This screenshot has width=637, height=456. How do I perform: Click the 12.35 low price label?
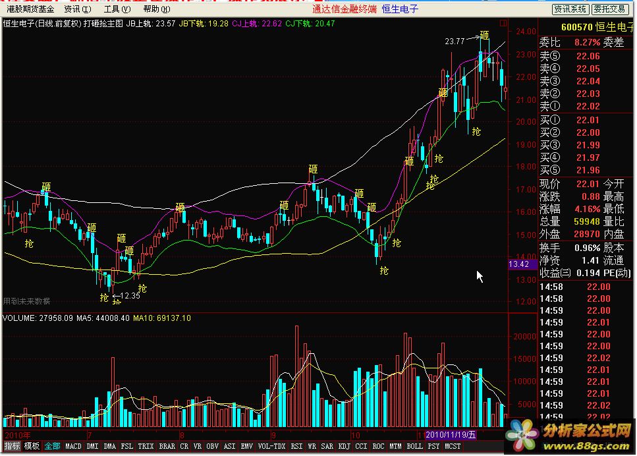pos(130,295)
